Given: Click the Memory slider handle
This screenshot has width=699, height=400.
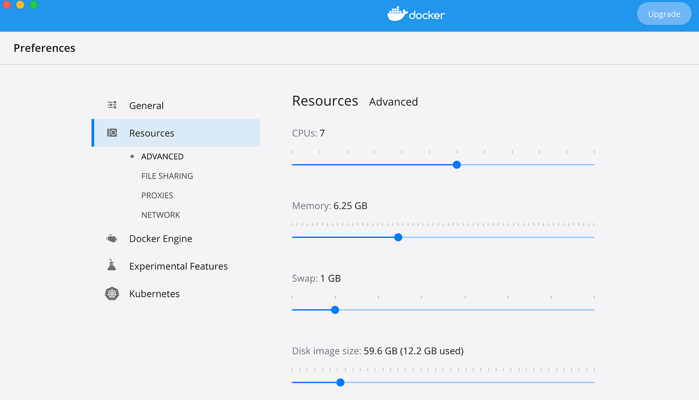Looking at the screenshot, I should (398, 237).
